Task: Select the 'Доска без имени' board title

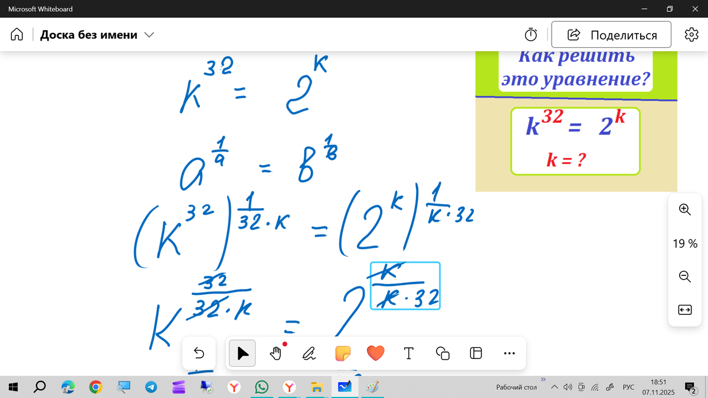Action: 88,35
